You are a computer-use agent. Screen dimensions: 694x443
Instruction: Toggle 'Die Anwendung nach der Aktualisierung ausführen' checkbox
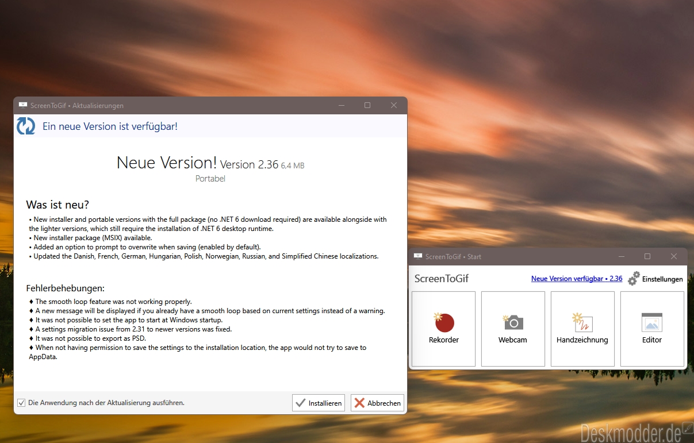click(x=21, y=403)
